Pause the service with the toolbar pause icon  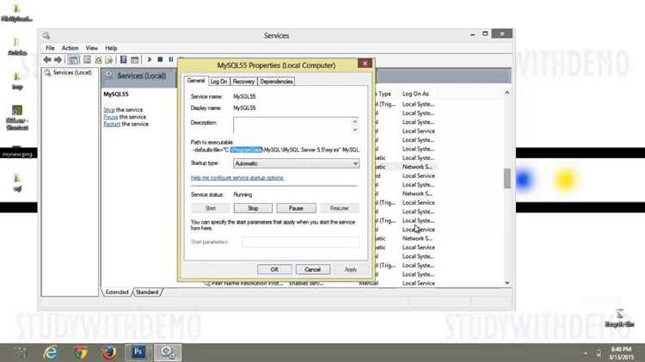click(x=171, y=59)
